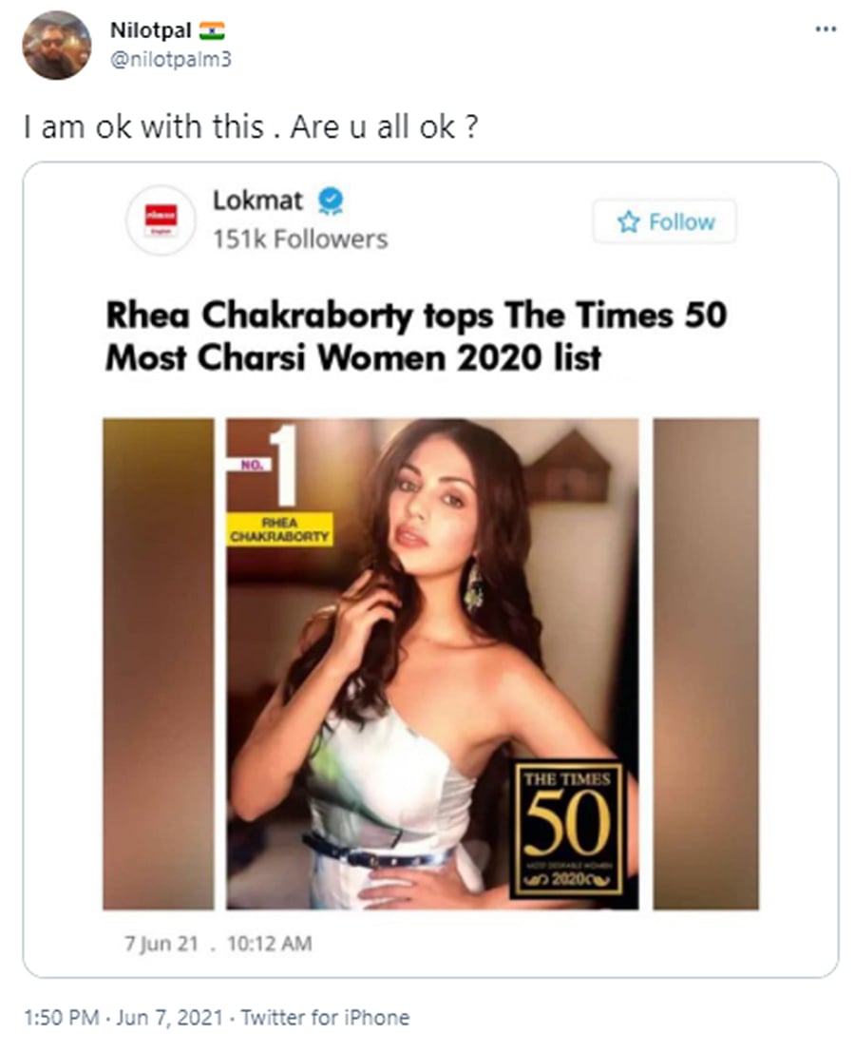Click the Rhea Chakraborty headline text

tap(415, 336)
